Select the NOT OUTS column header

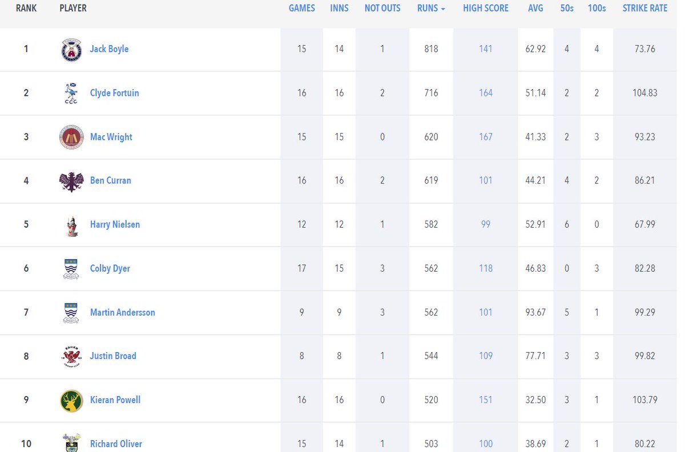[x=382, y=8]
